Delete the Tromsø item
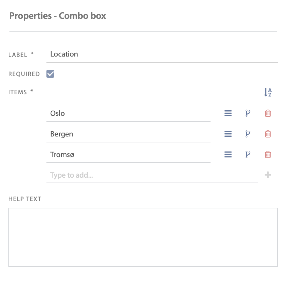The image size is (287, 289). click(x=268, y=155)
